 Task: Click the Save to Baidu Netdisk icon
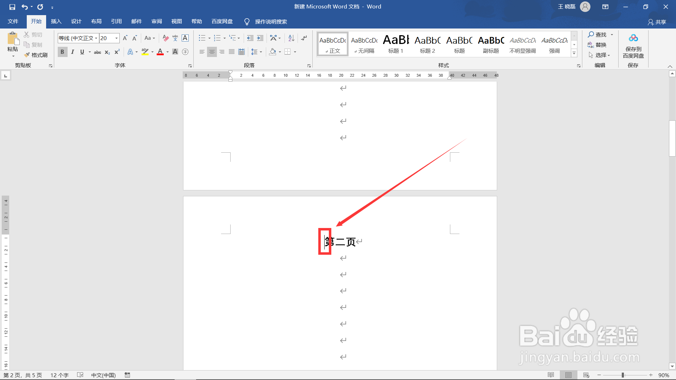tap(633, 38)
